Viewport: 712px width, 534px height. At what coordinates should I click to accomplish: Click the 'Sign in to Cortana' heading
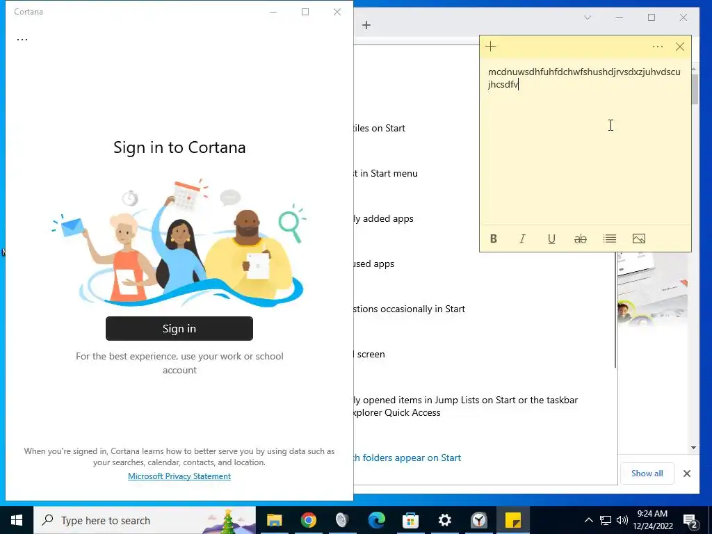pyautogui.click(x=179, y=147)
